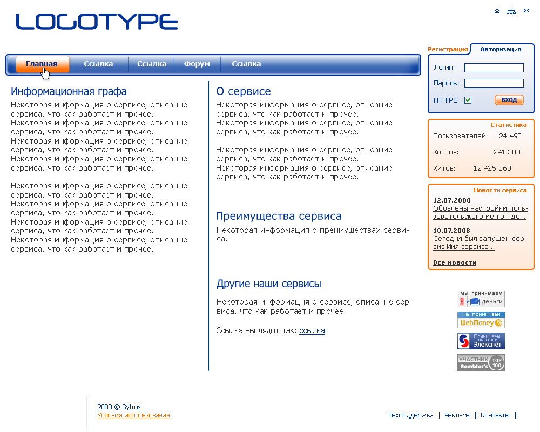
Task: Click the Rambler's Top 100 badge
Action: (x=481, y=362)
